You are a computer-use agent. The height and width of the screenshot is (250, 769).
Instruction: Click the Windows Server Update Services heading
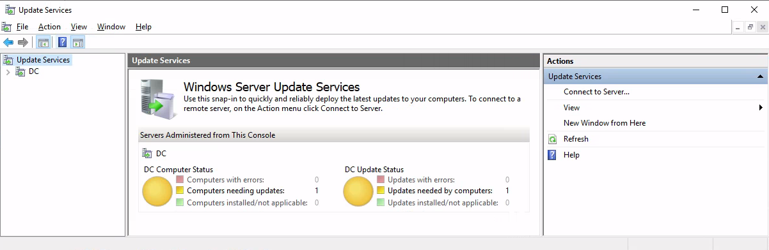pos(272,87)
